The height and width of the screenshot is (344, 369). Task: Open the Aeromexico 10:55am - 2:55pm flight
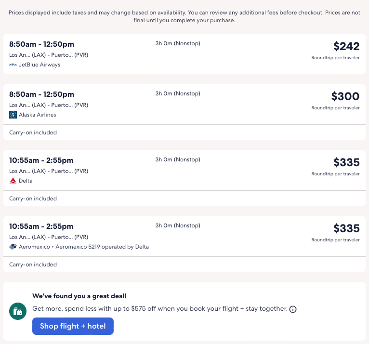pyautogui.click(x=41, y=226)
